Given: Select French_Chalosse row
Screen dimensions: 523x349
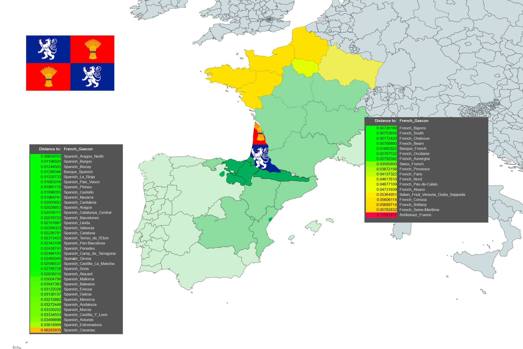Looking at the screenshot, I should pos(426,138).
